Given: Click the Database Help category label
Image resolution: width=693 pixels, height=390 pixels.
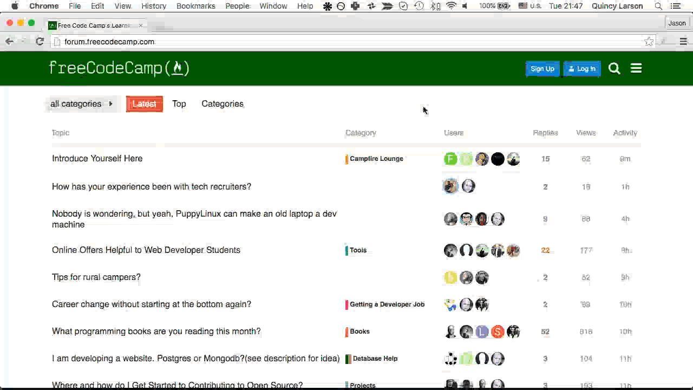Looking at the screenshot, I should [x=372, y=359].
